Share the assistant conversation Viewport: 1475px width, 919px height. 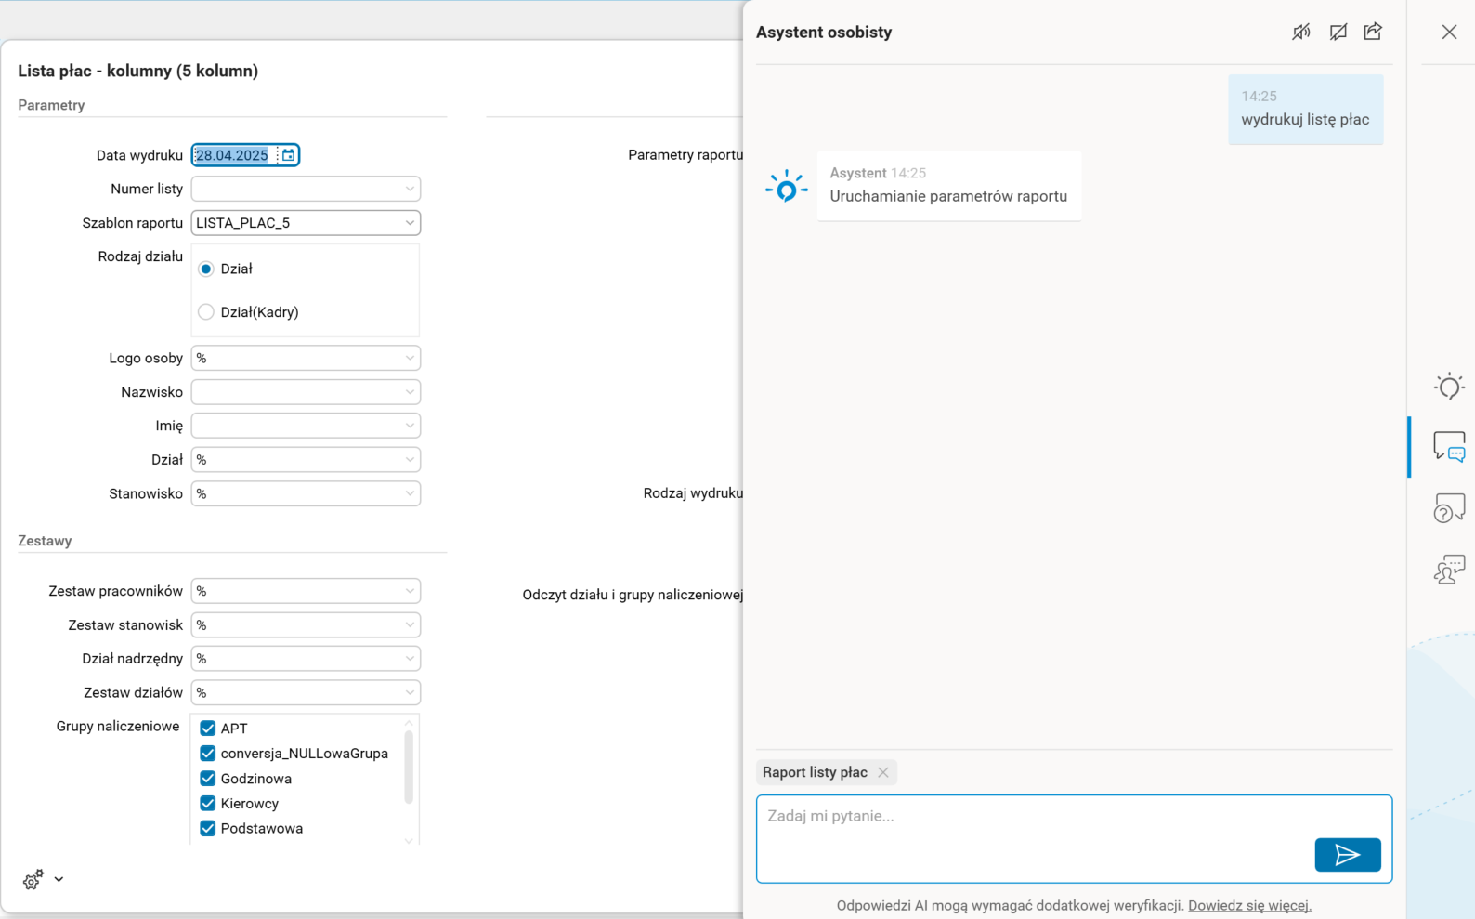coord(1373,32)
